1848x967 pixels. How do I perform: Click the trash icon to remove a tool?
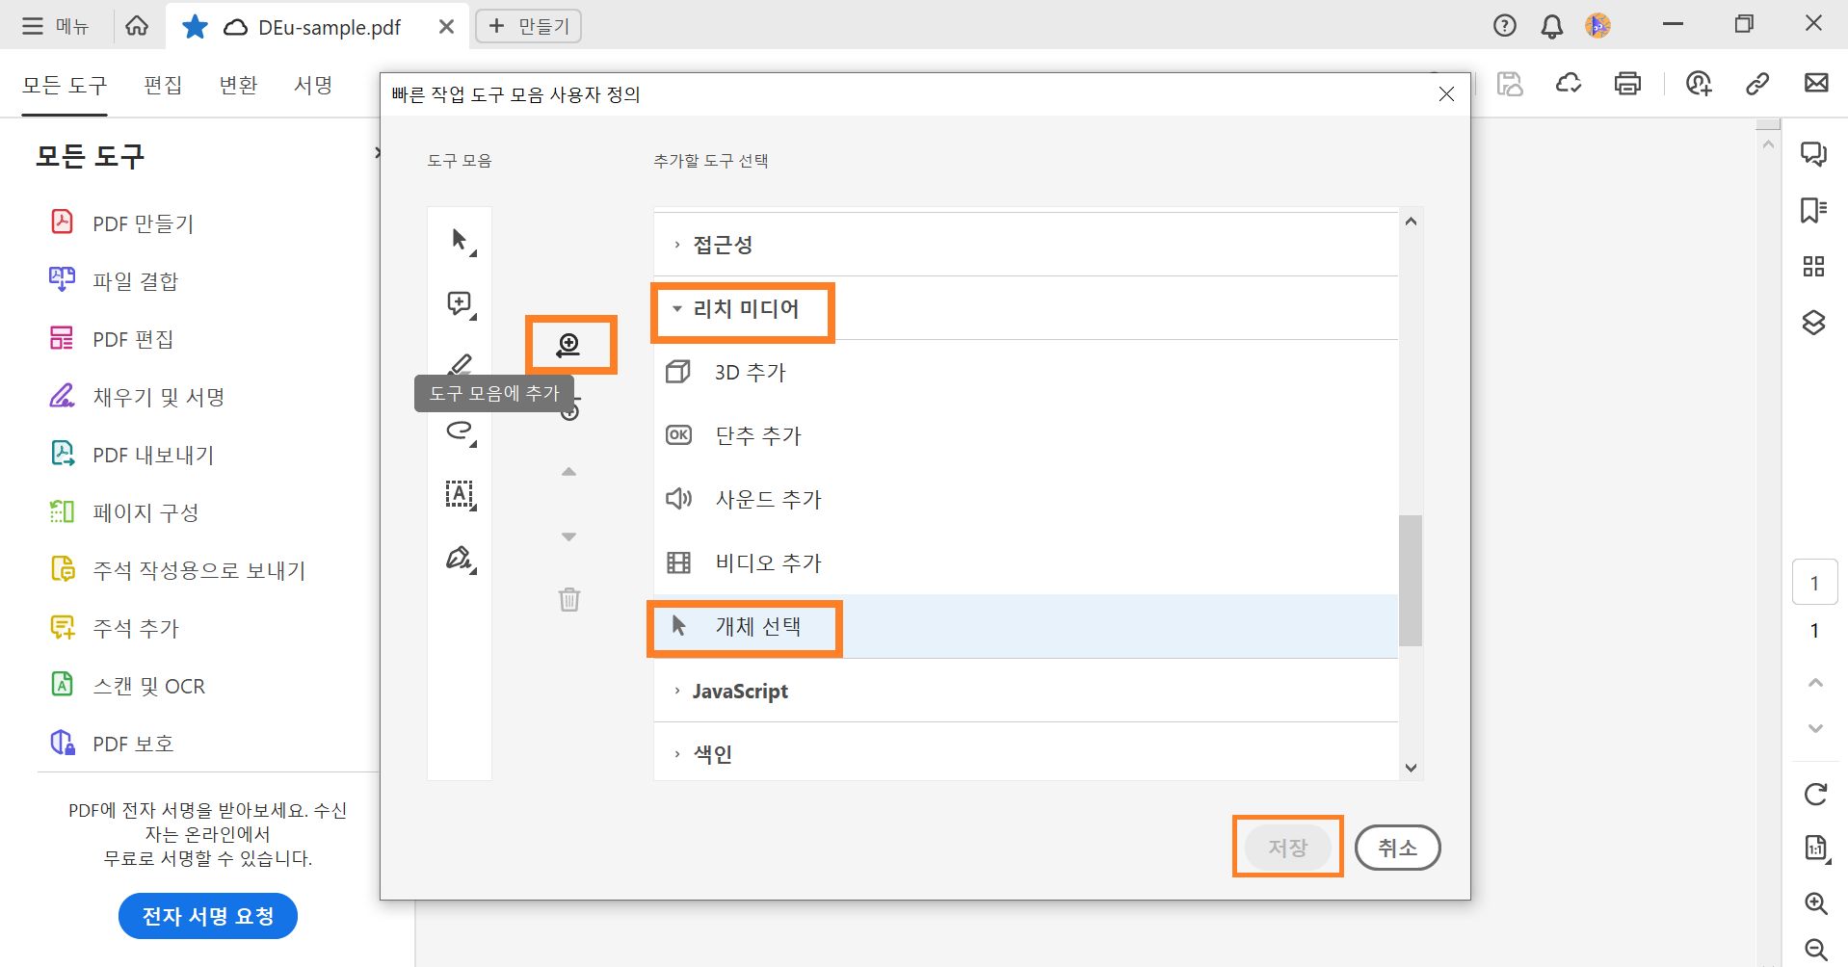click(569, 599)
